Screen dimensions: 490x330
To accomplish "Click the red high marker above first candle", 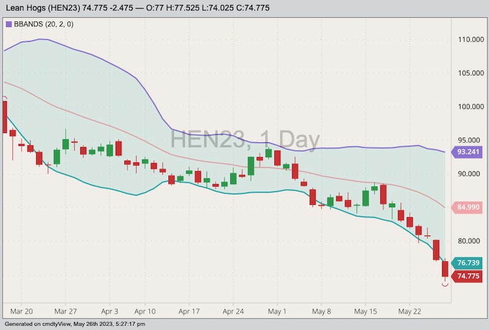I will 4,97.
